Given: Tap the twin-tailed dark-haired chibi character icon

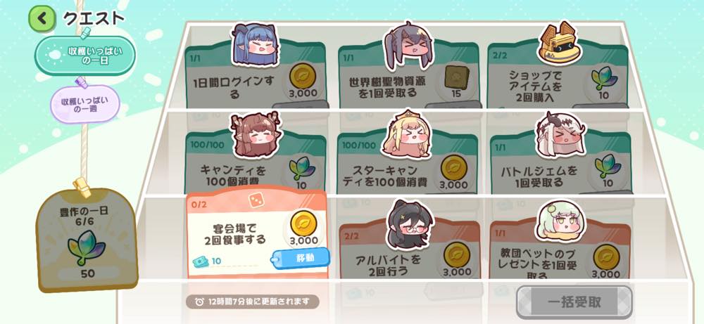Looking at the screenshot, I should [x=408, y=46].
